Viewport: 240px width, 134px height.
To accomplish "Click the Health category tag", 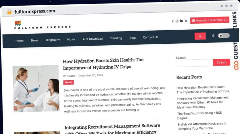I will (x=68, y=82).
